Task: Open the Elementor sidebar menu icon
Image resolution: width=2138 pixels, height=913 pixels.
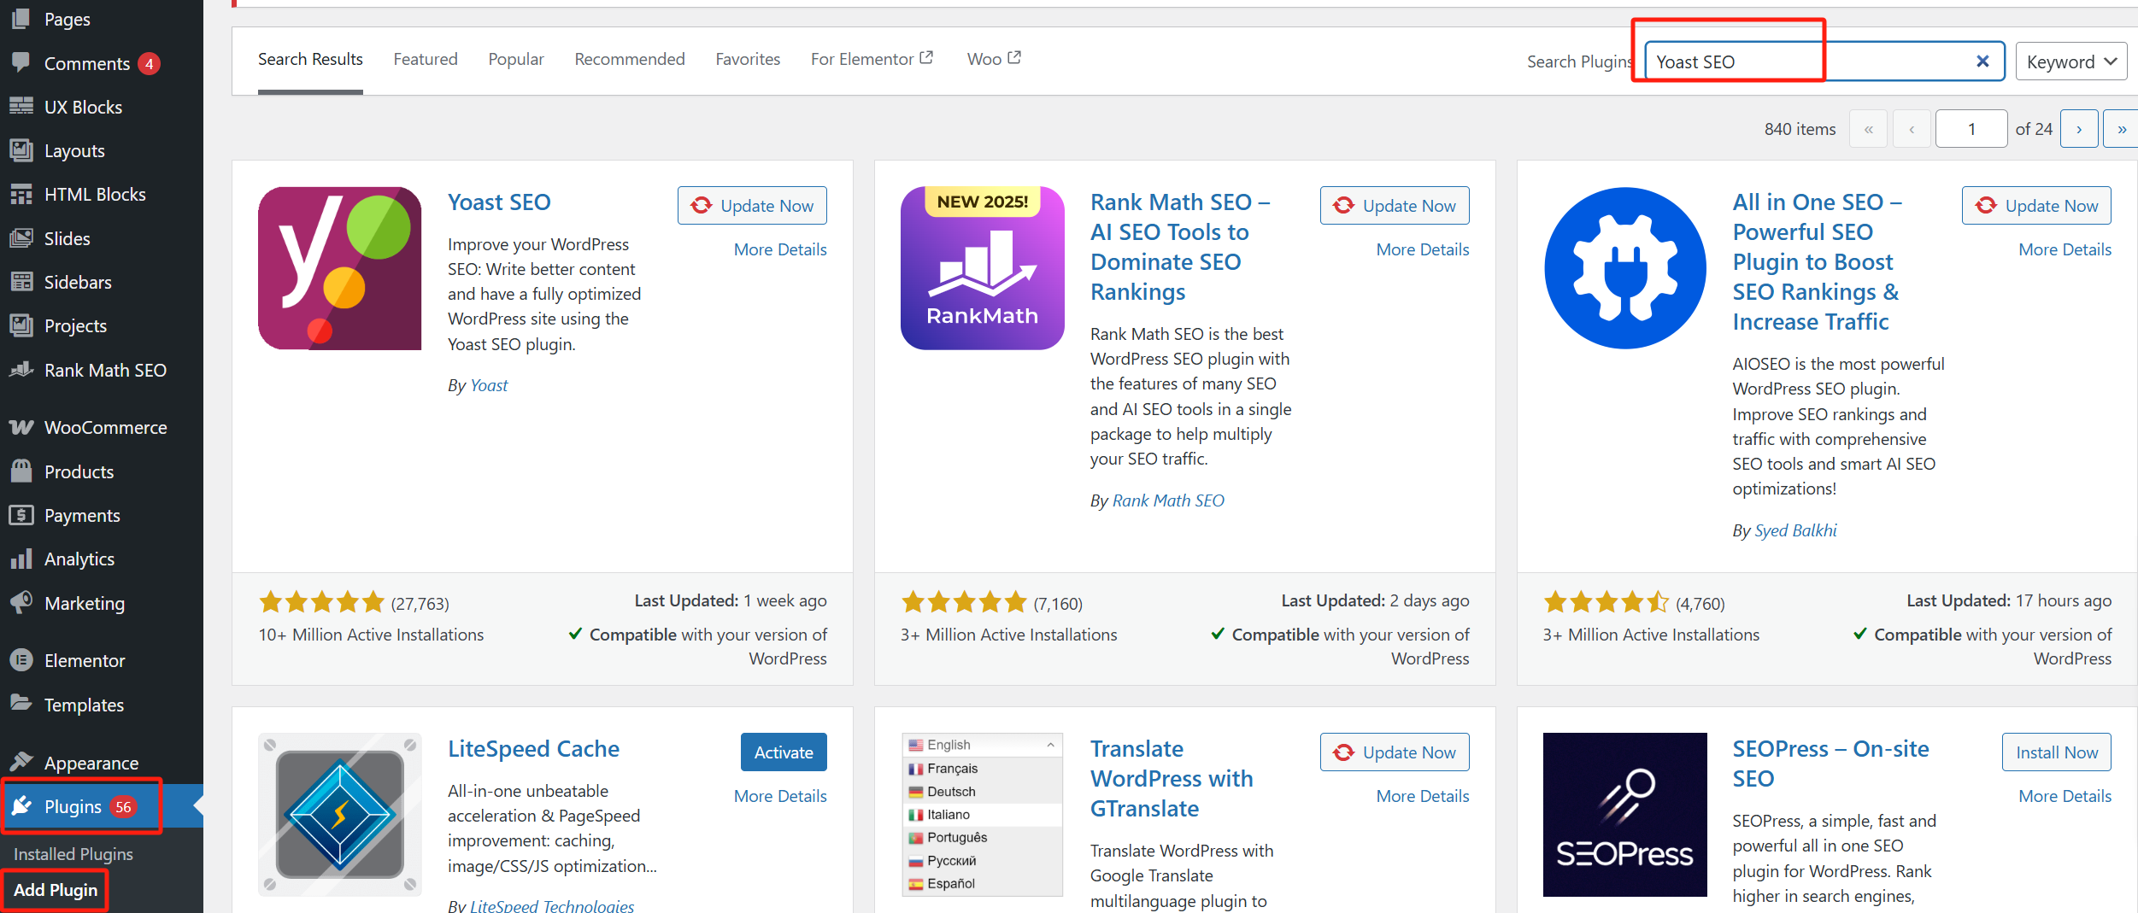Action: pos(21,660)
